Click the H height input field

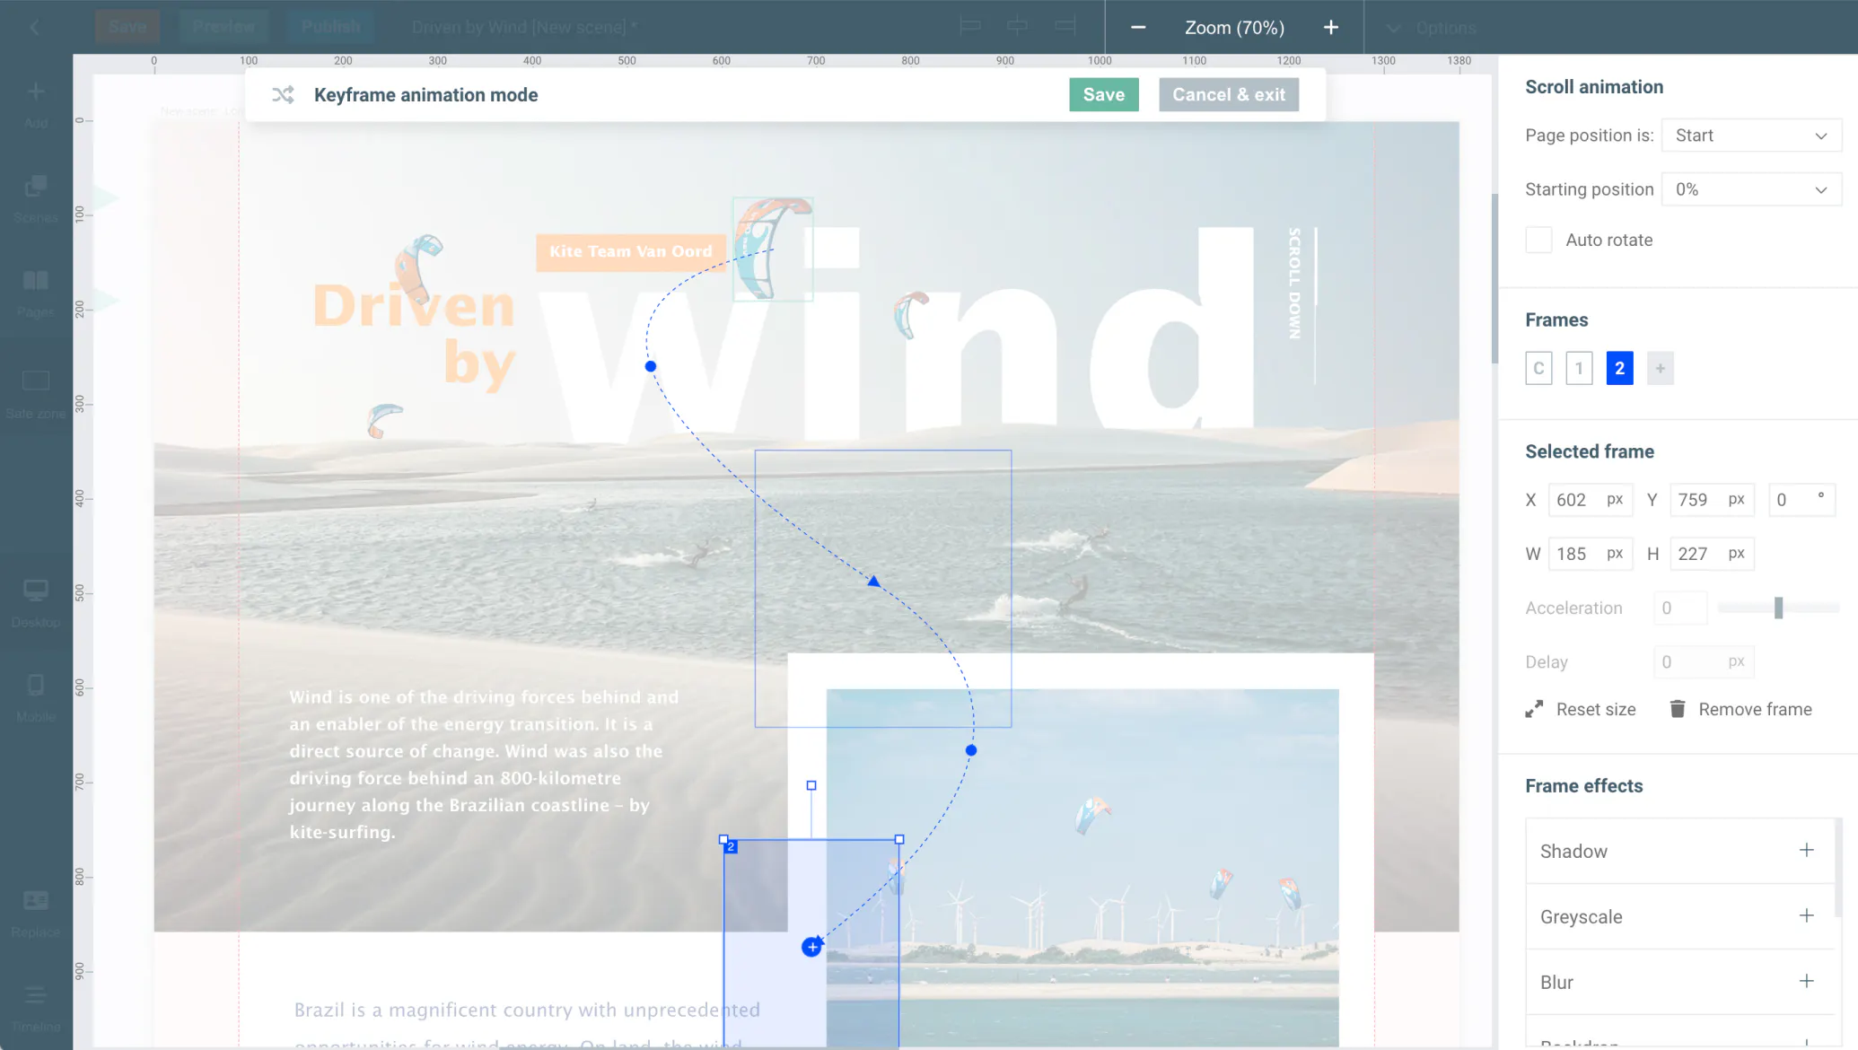(1712, 554)
